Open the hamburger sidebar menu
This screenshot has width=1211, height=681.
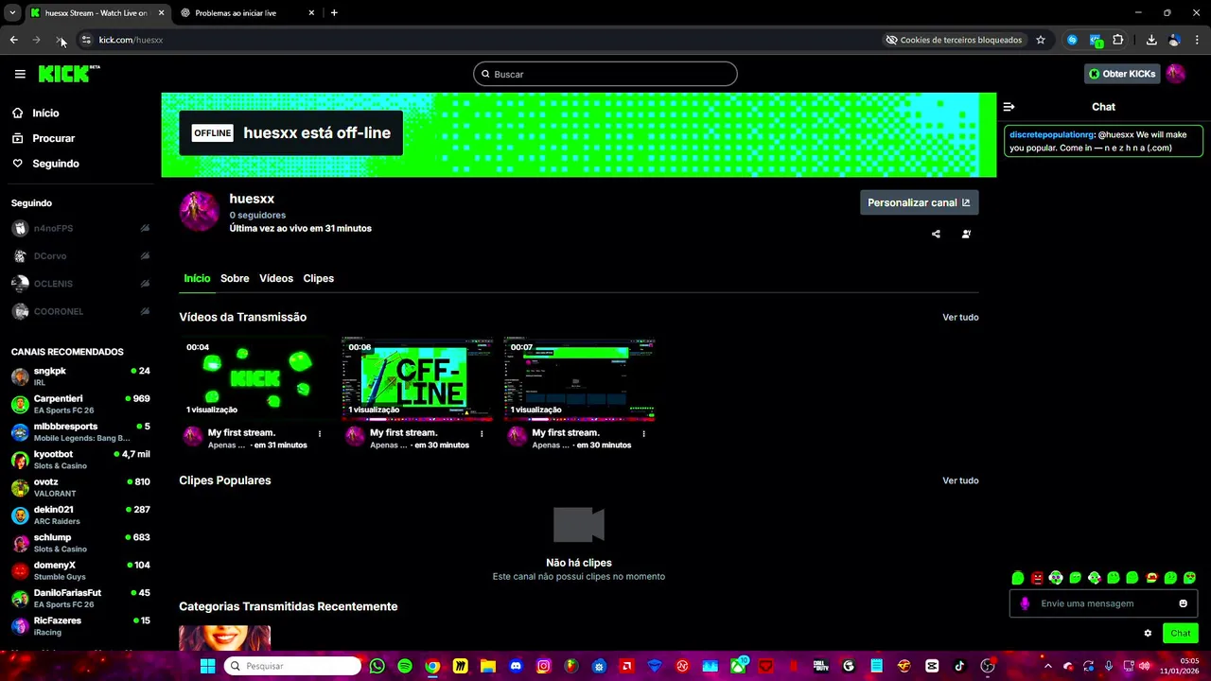click(x=20, y=74)
